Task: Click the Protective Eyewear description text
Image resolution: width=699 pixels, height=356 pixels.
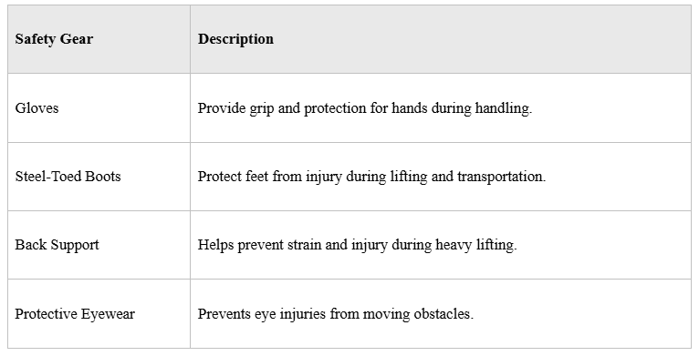Action: tap(335, 314)
